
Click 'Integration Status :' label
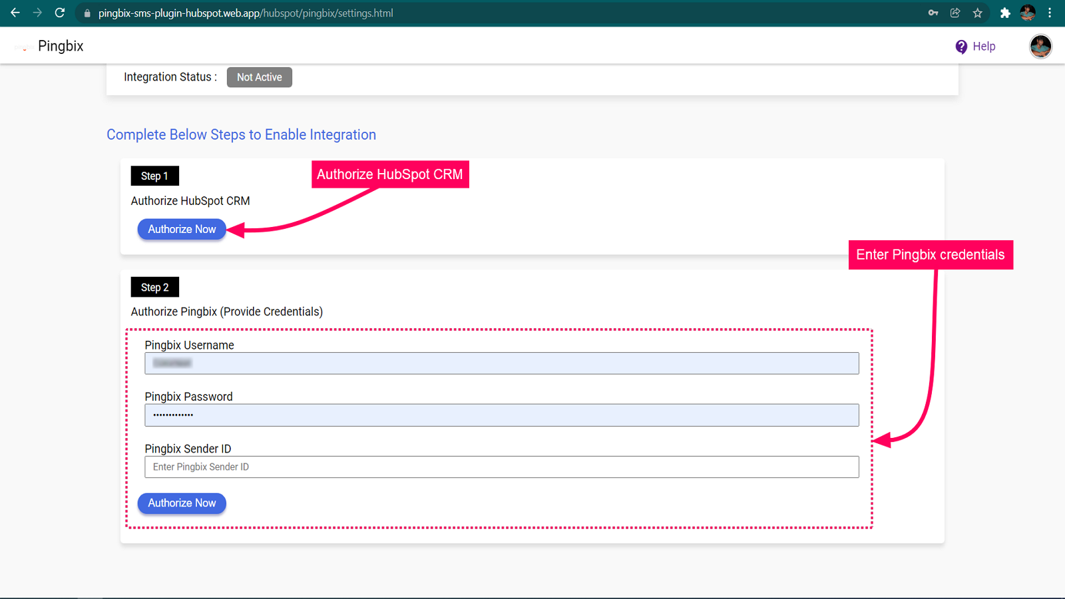point(170,77)
